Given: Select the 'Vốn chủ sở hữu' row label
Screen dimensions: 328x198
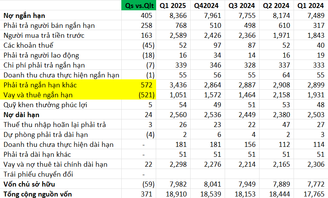Looking at the screenshot, I should (x=29, y=184).
